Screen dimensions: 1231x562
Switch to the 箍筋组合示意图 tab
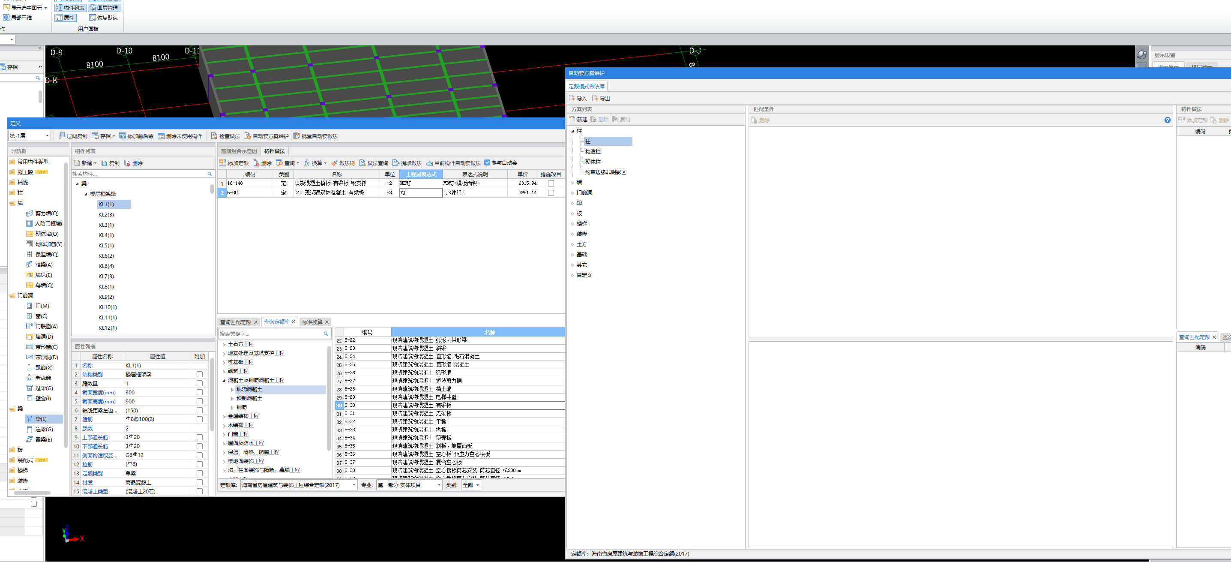[x=239, y=152]
